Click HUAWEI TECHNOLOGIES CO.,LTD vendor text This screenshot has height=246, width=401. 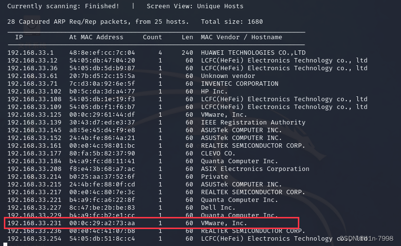point(253,53)
